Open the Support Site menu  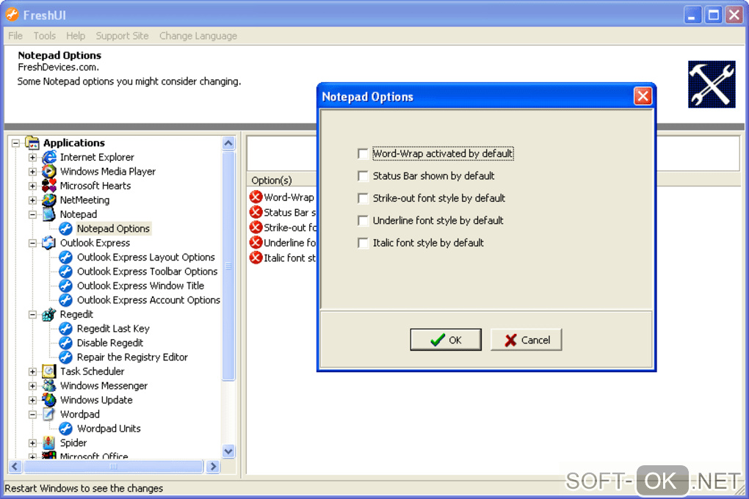point(123,36)
